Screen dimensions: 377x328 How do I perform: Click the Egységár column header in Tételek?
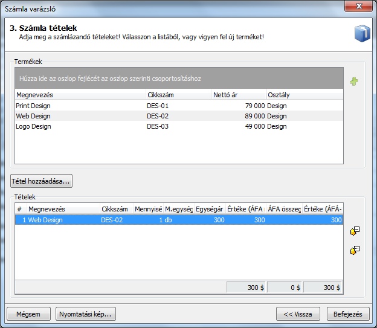[210, 209]
